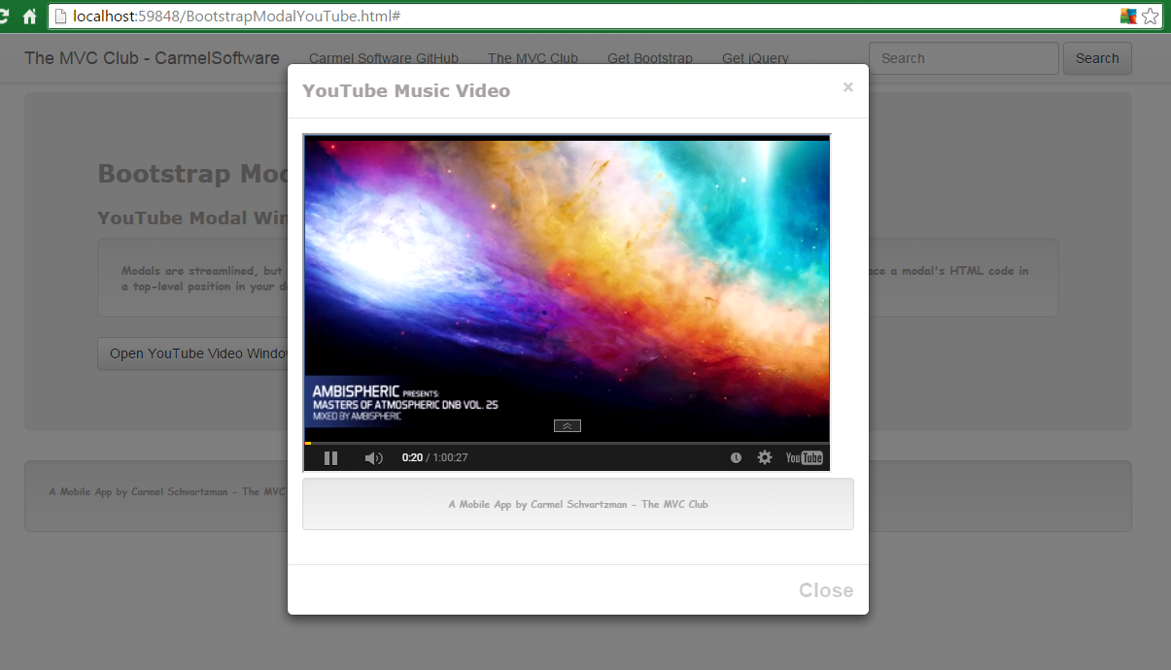Screen dimensions: 1171x670
Task: Click the extension icon beside the address bar
Action: [x=1127, y=16]
